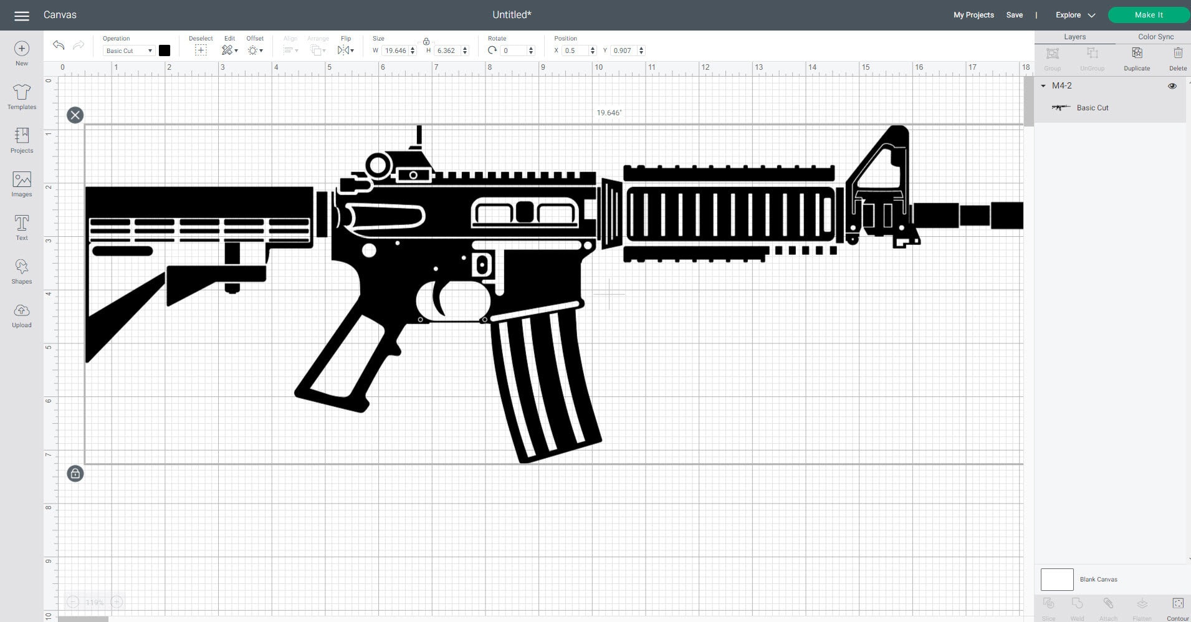Click the Make It button
1191x622 pixels.
tap(1147, 14)
